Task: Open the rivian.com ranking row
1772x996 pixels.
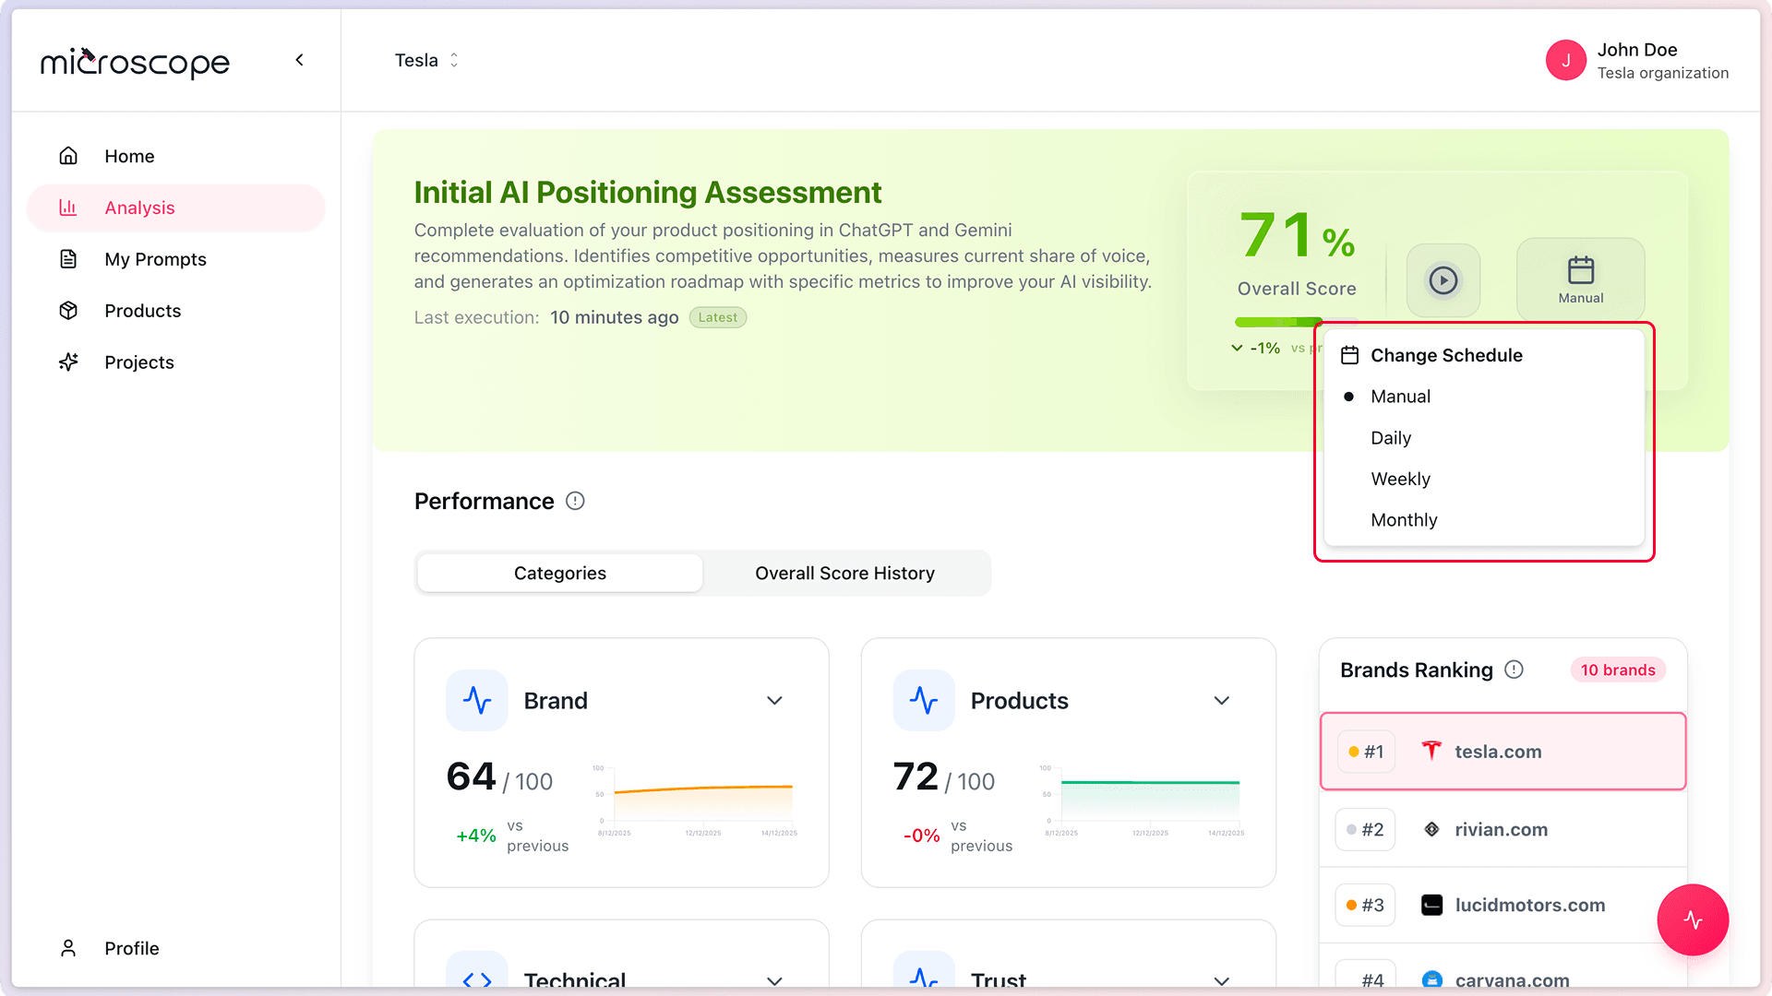Action: pyautogui.click(x=1502, y=829)
